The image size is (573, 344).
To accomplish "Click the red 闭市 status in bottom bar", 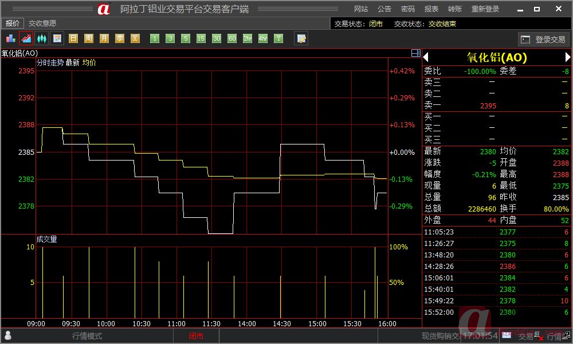I will tap(196, 336).
